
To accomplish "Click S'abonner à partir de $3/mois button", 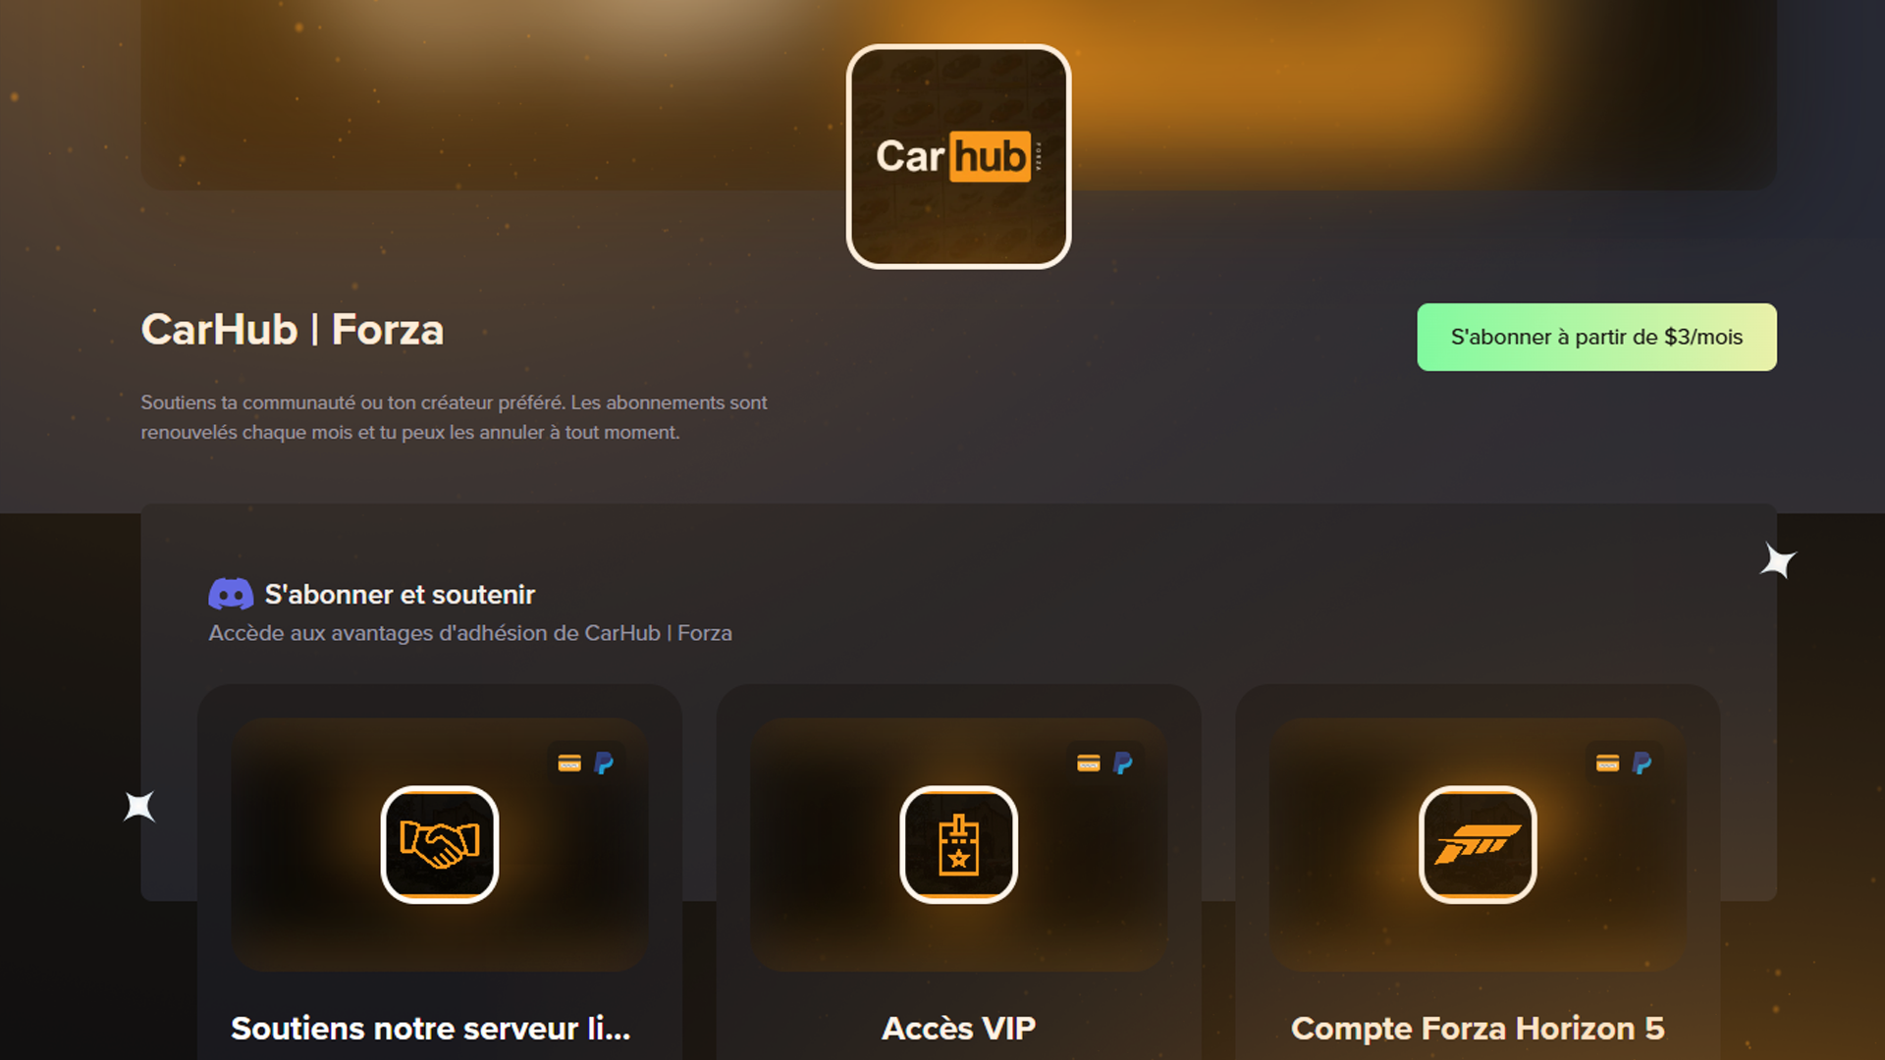I will pyautogui.click(x=1596, y=337).
